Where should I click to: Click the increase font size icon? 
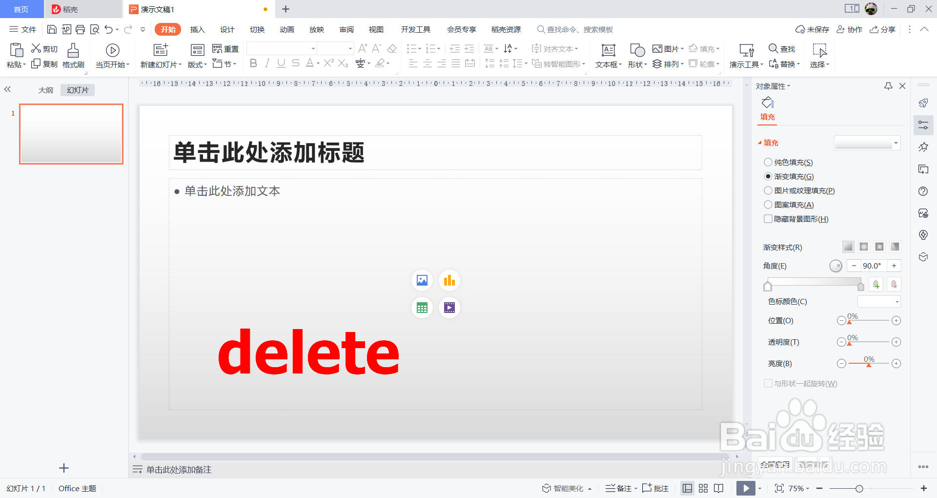point(363,48)
